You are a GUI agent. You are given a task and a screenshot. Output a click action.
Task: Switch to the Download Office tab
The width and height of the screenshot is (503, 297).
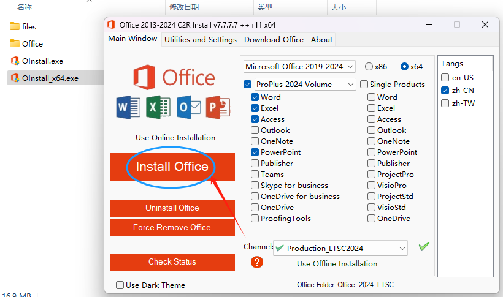click(x=274, y=40)
